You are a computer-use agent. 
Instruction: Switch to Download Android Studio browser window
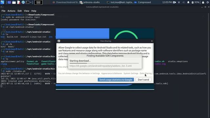(x=66, y=2)
